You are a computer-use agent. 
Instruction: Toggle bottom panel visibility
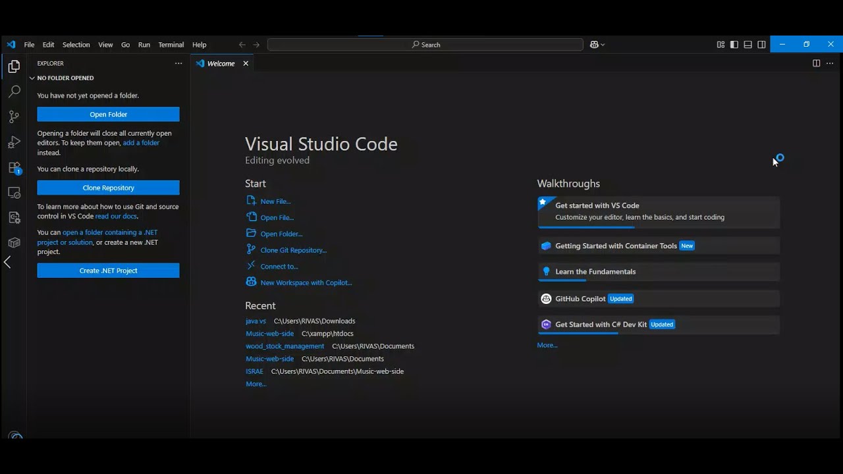(x=748, y=45)
